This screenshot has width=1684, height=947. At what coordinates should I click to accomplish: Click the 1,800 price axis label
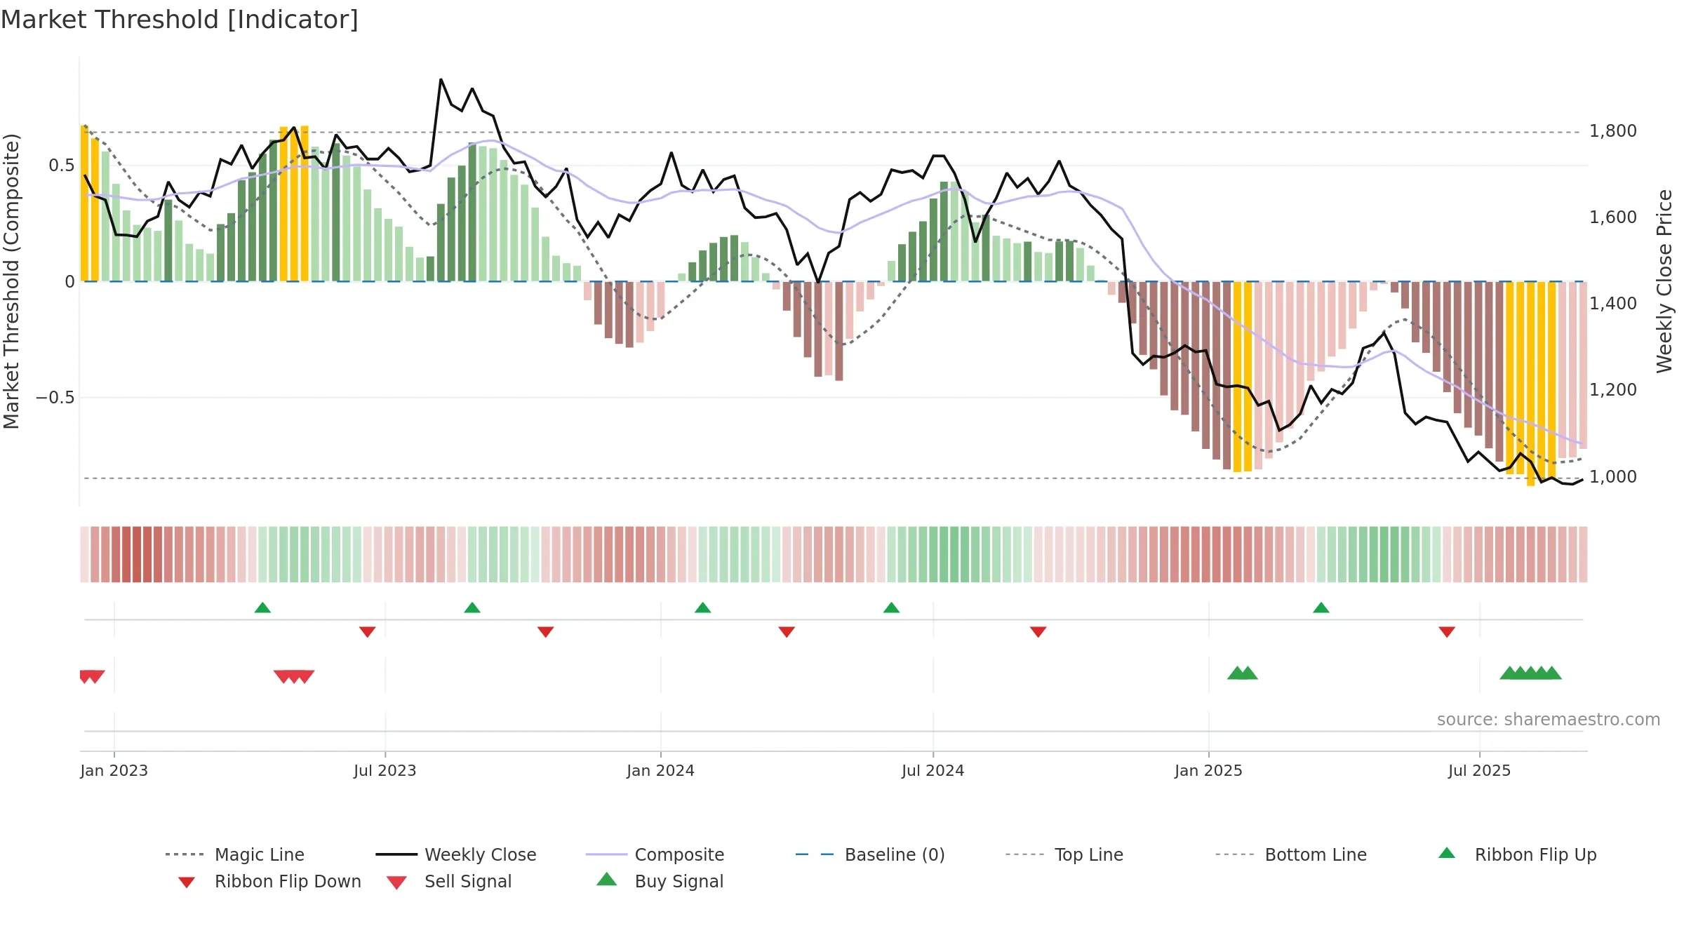(1613, 131)
